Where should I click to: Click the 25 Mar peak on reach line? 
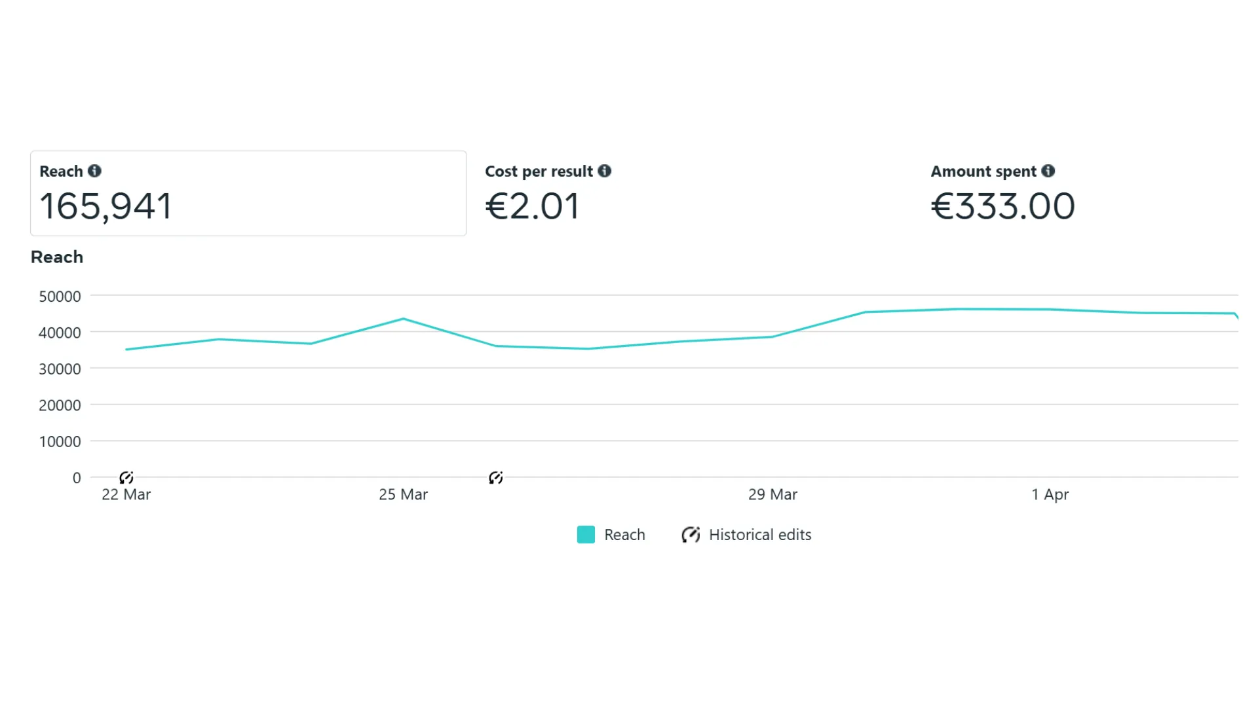404,319
